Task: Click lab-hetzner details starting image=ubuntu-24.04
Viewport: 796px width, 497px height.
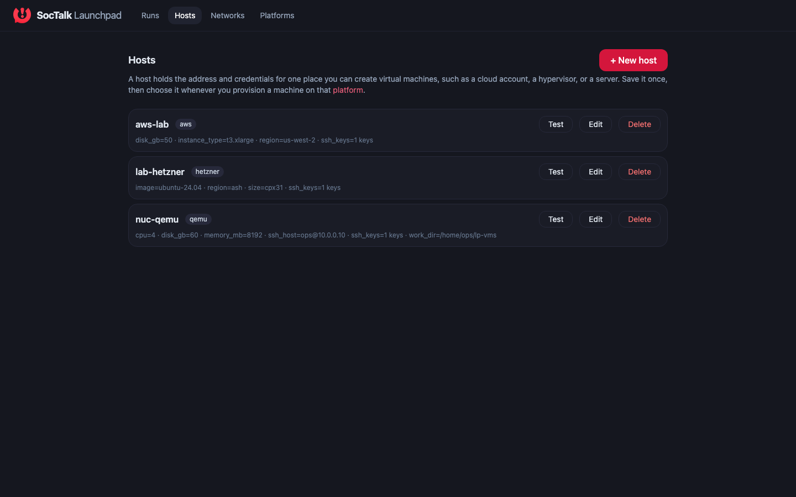Action: pyautogui.click(x=238, y=188)
